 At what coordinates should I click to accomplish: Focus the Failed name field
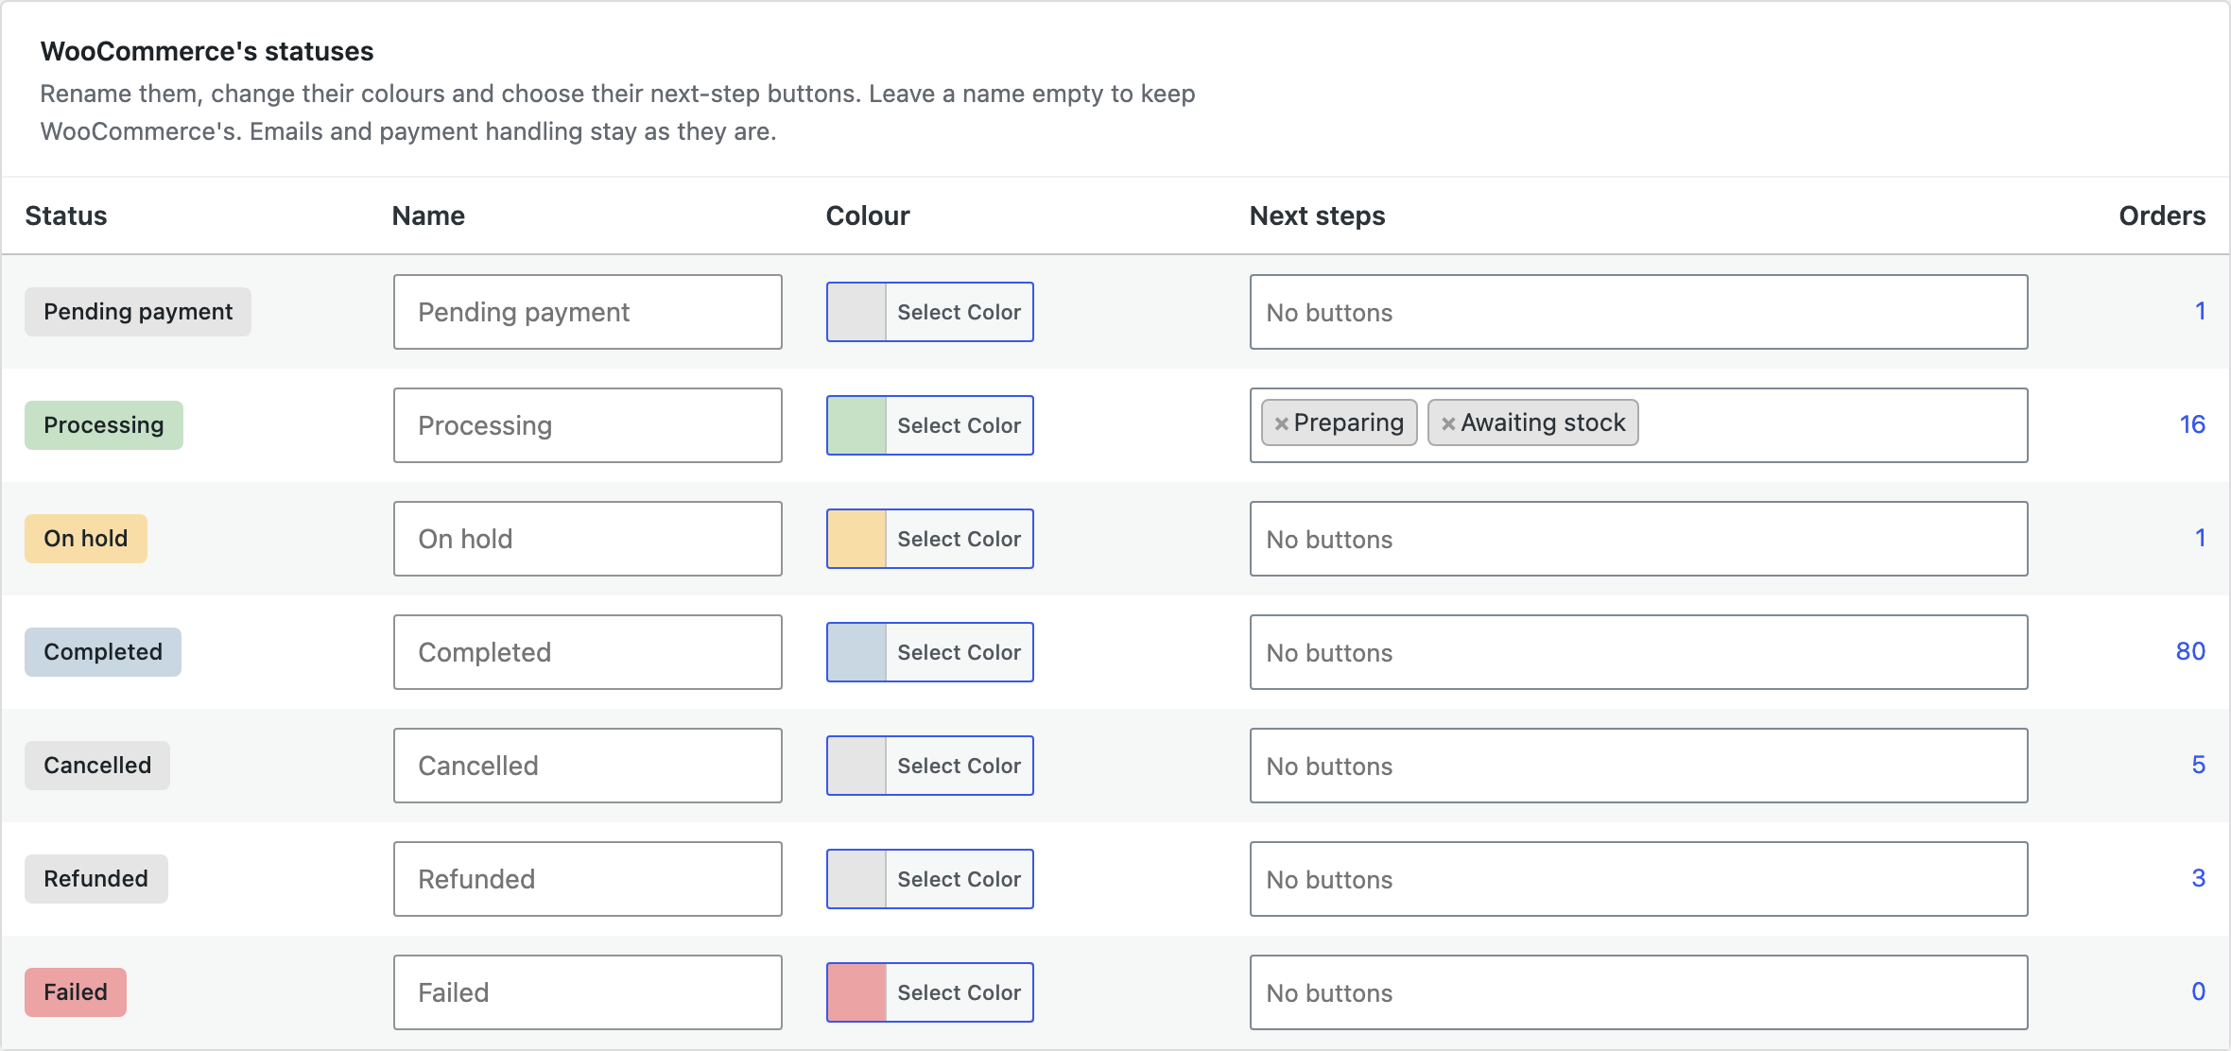tap(588, 992)
